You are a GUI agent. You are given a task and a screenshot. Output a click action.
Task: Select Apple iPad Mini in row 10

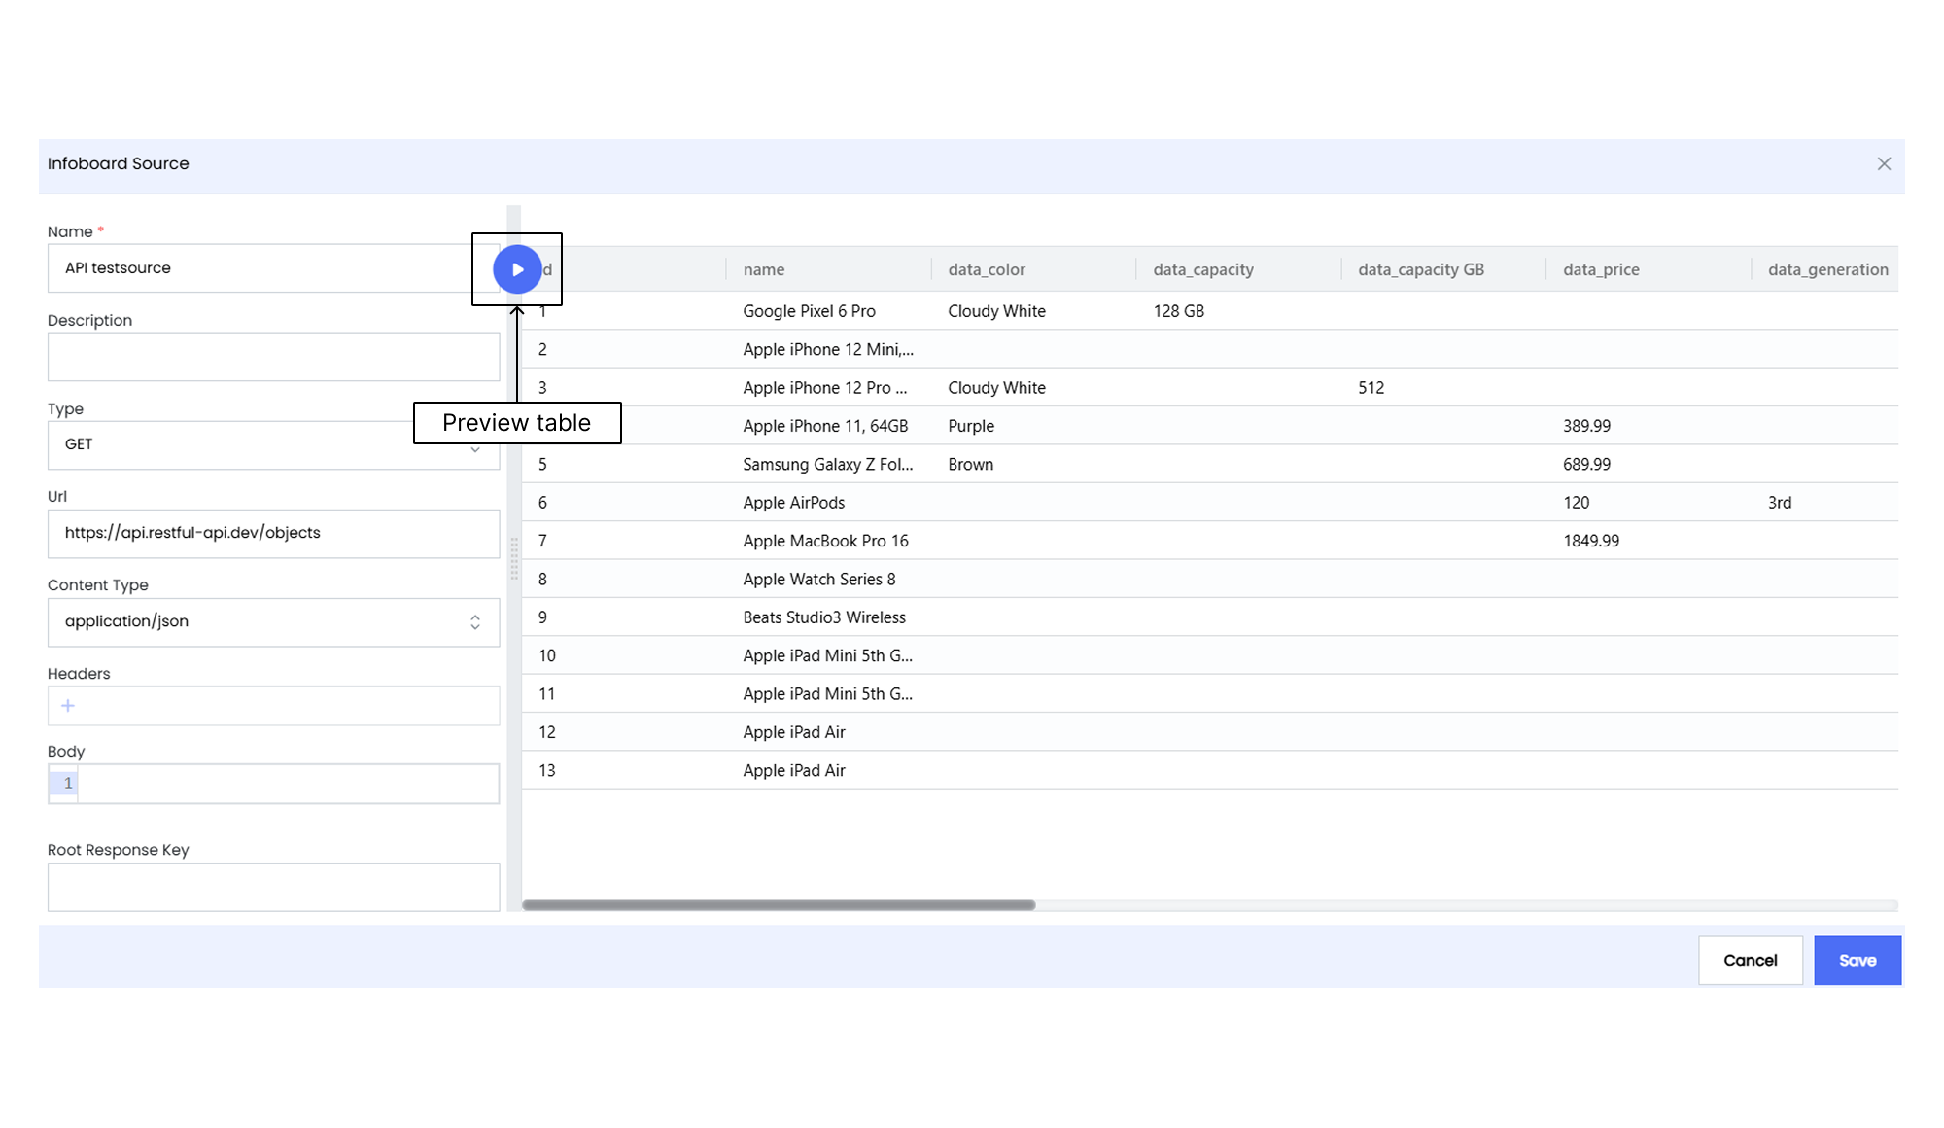coord(828,655)
